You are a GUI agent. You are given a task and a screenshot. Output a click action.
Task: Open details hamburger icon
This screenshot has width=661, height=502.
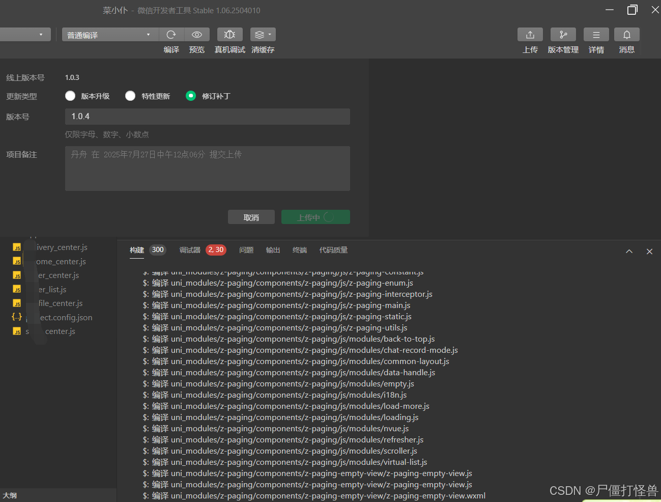(x=596, y=35)
